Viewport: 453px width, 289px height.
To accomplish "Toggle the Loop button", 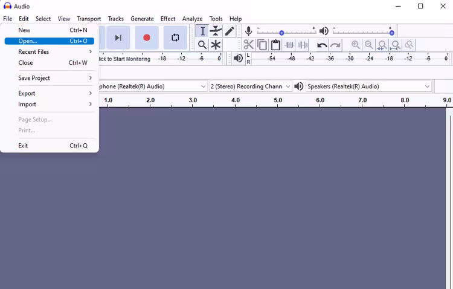I will pyautogui.click(x=175, y=37).
